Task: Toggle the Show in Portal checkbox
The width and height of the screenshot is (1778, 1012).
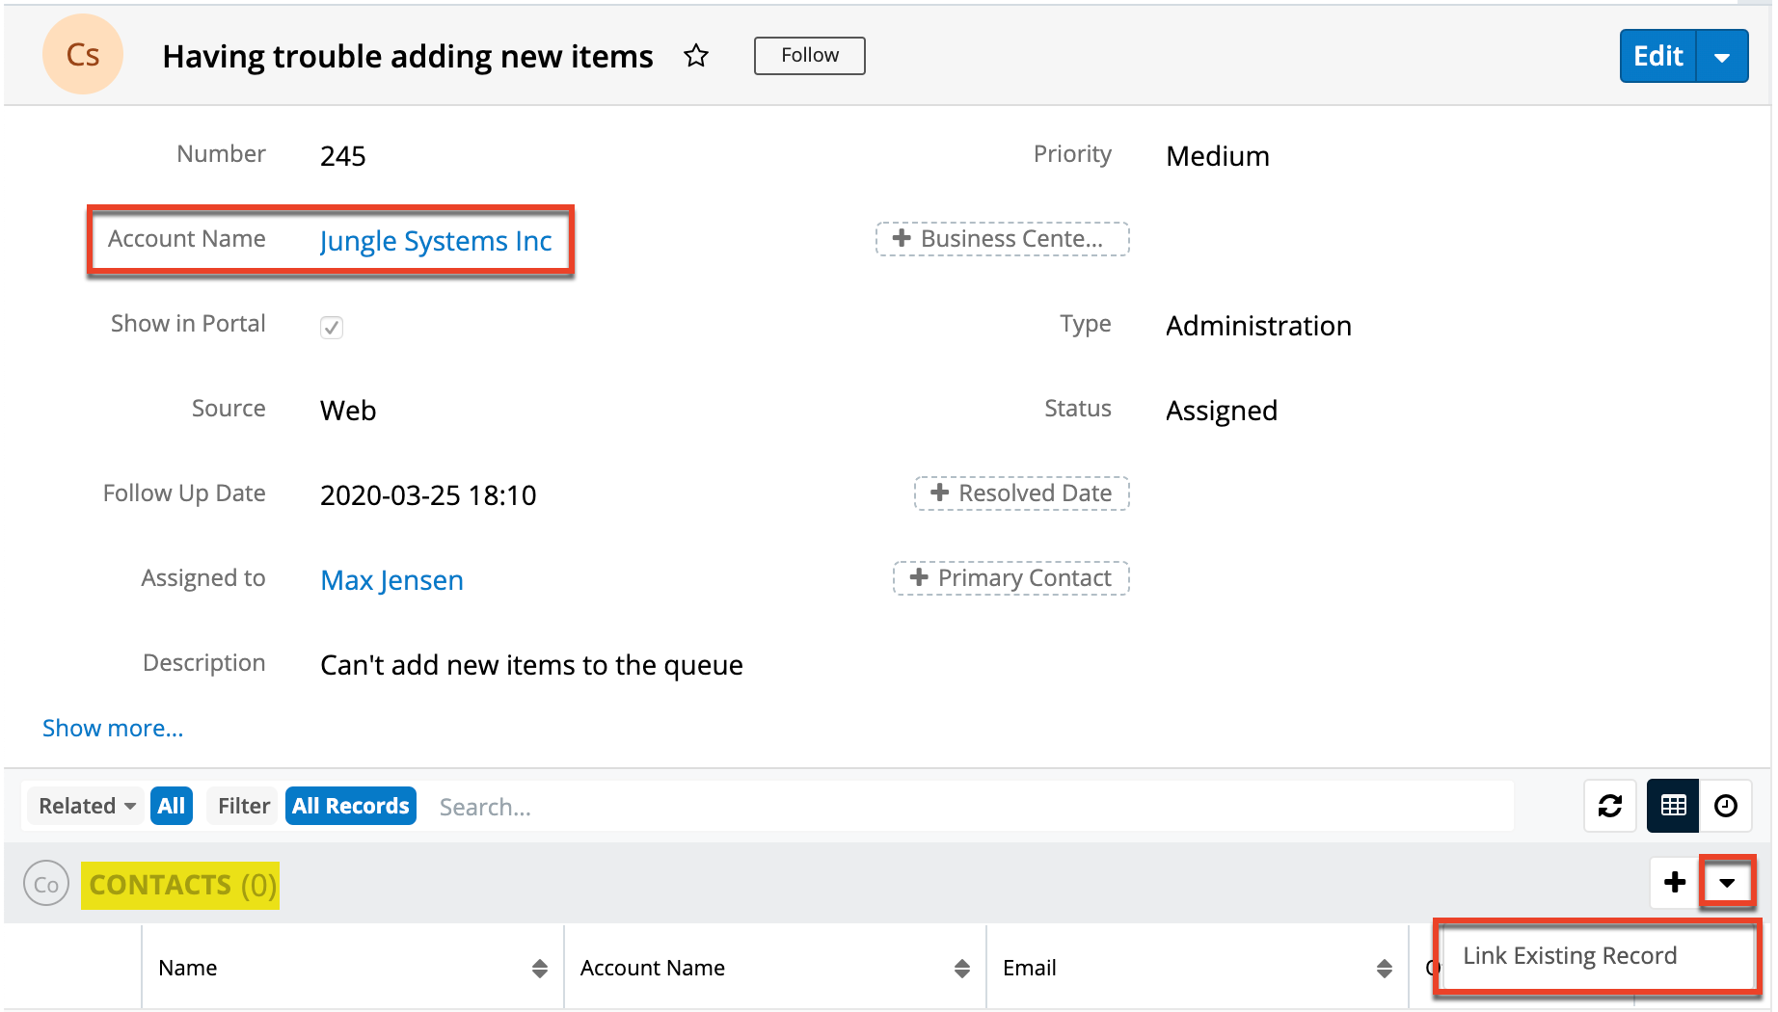Action: coord(332,328)
